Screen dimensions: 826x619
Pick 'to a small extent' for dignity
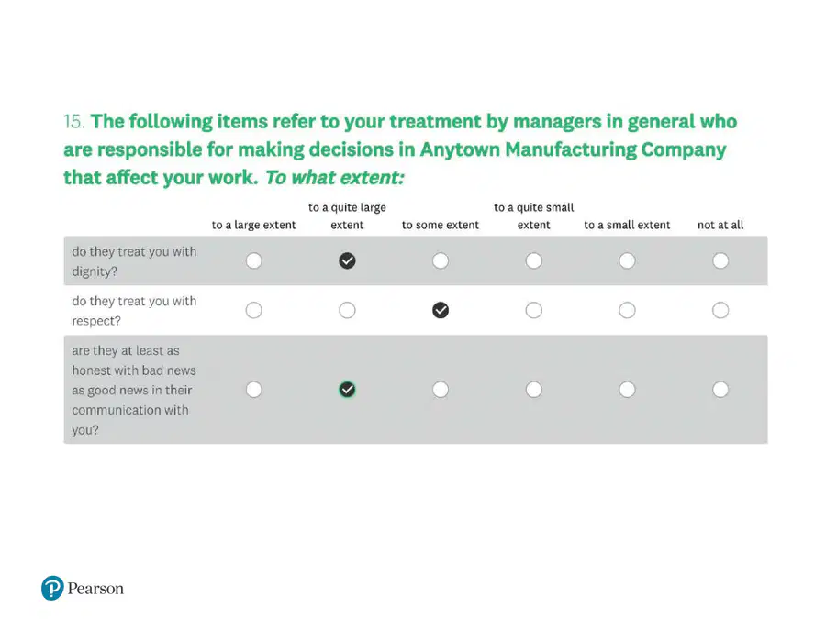click(x=627, y=260)
